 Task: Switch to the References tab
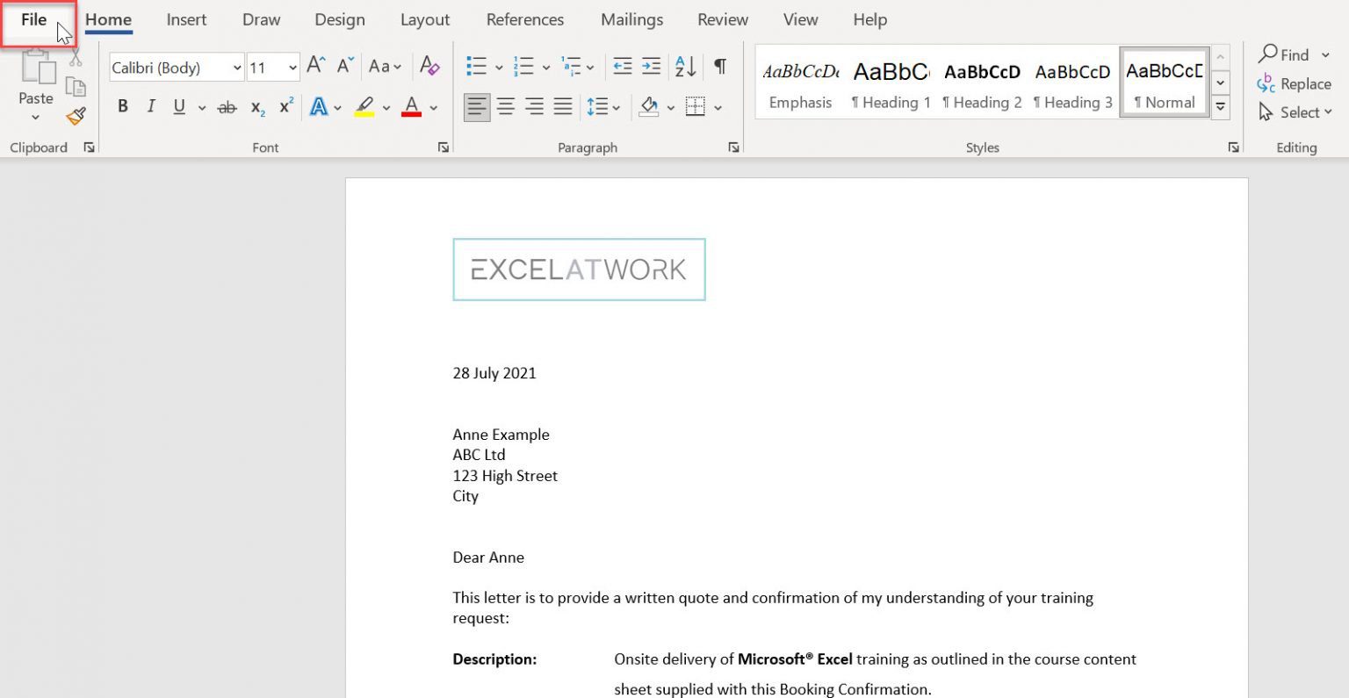(x=525, y=19)
